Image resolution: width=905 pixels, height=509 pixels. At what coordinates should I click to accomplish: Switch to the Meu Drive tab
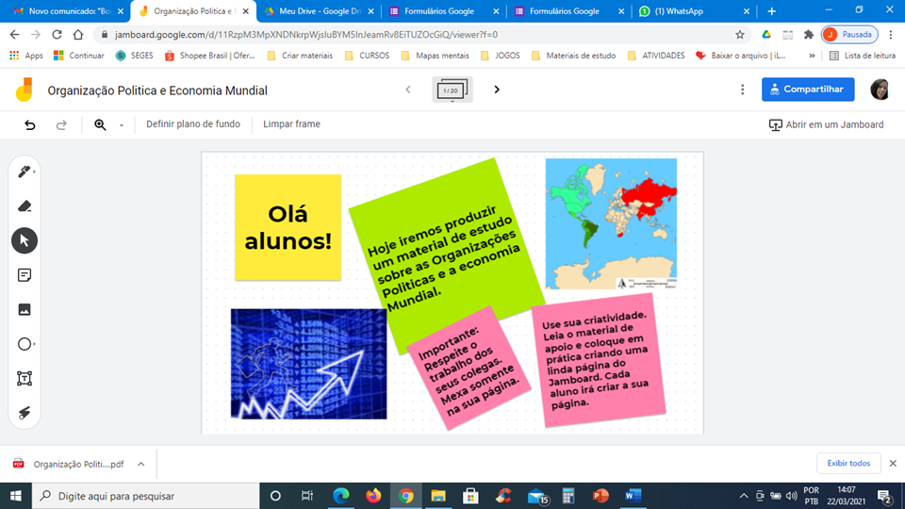point(314,11)
